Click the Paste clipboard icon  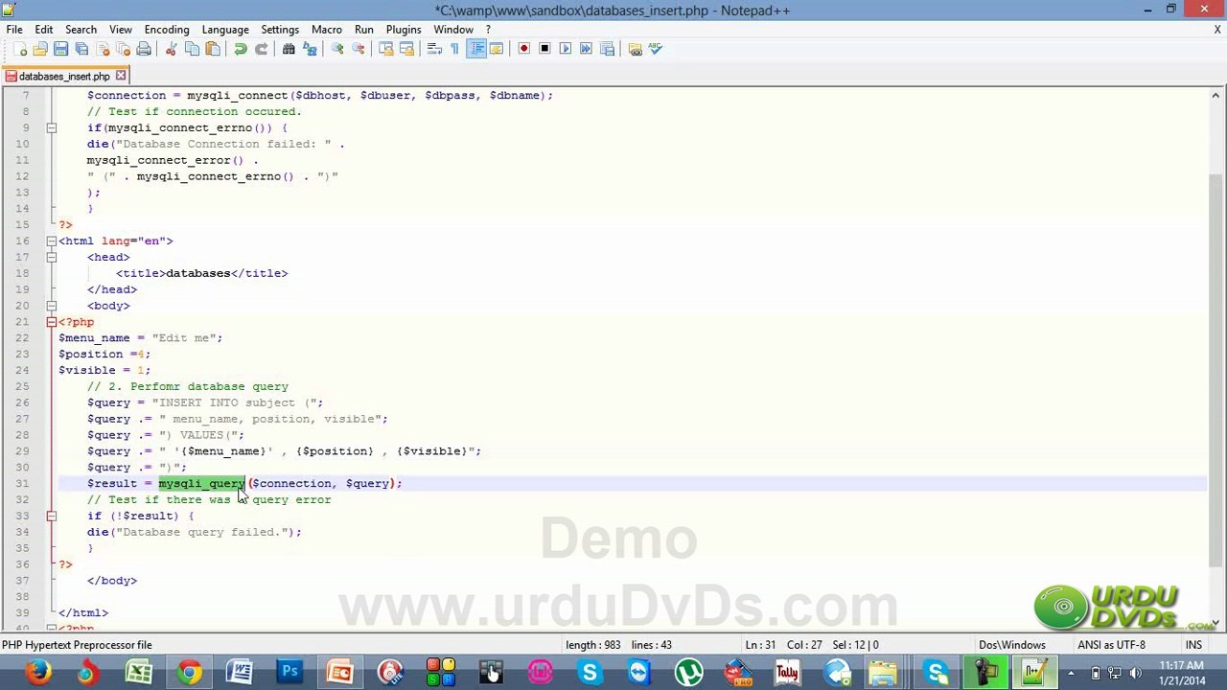tap(213, 49)
